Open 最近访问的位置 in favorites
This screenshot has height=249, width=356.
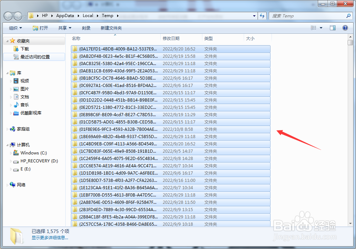[x=35, y=57]
